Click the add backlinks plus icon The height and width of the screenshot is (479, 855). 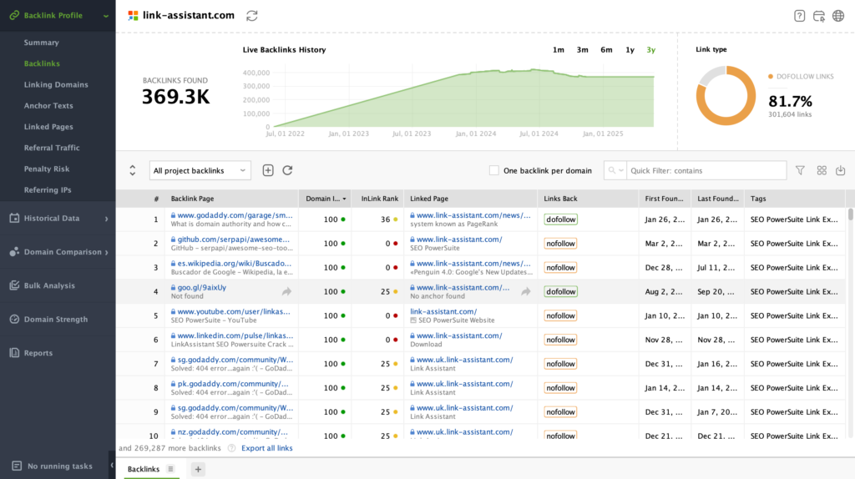pos(268,170)
